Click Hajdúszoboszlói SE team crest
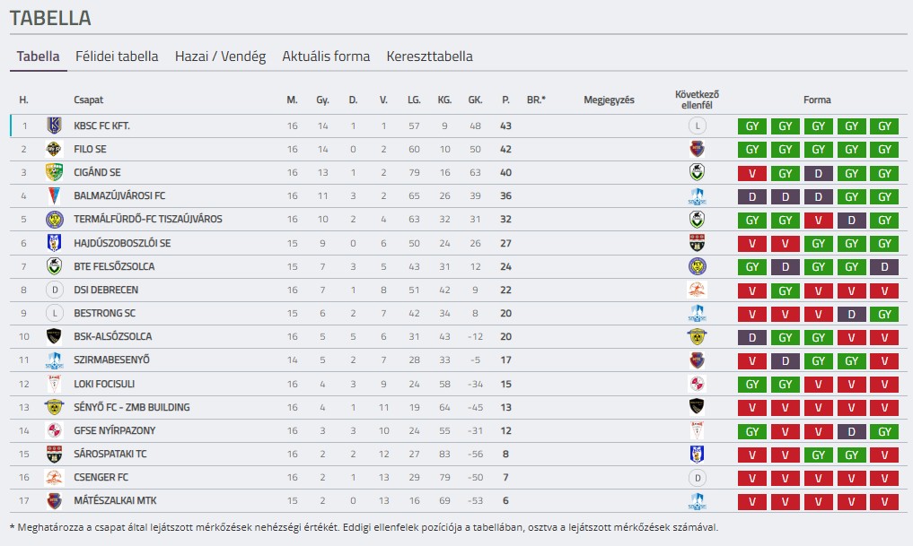The image size is (913, 546). [x=54, y=243]
